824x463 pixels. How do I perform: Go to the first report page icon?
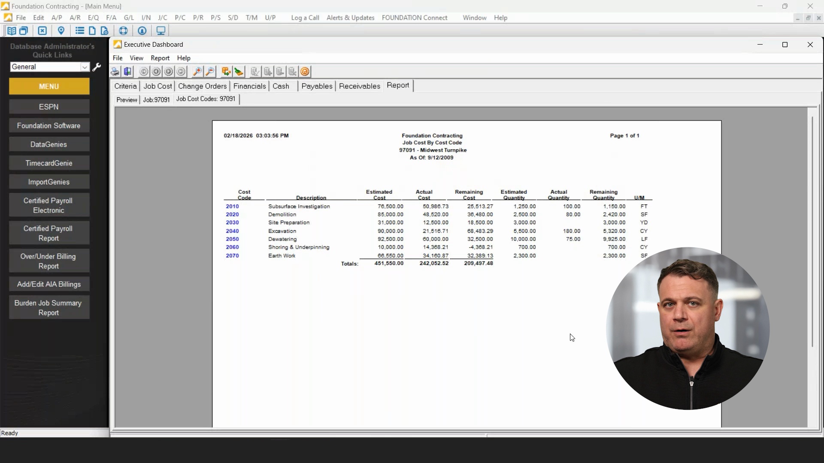(144, 72)
